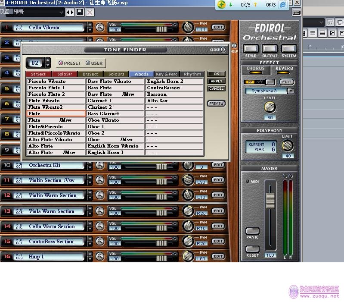
Task: Click the delete preset X icon
Action: (x=90, y=12)
